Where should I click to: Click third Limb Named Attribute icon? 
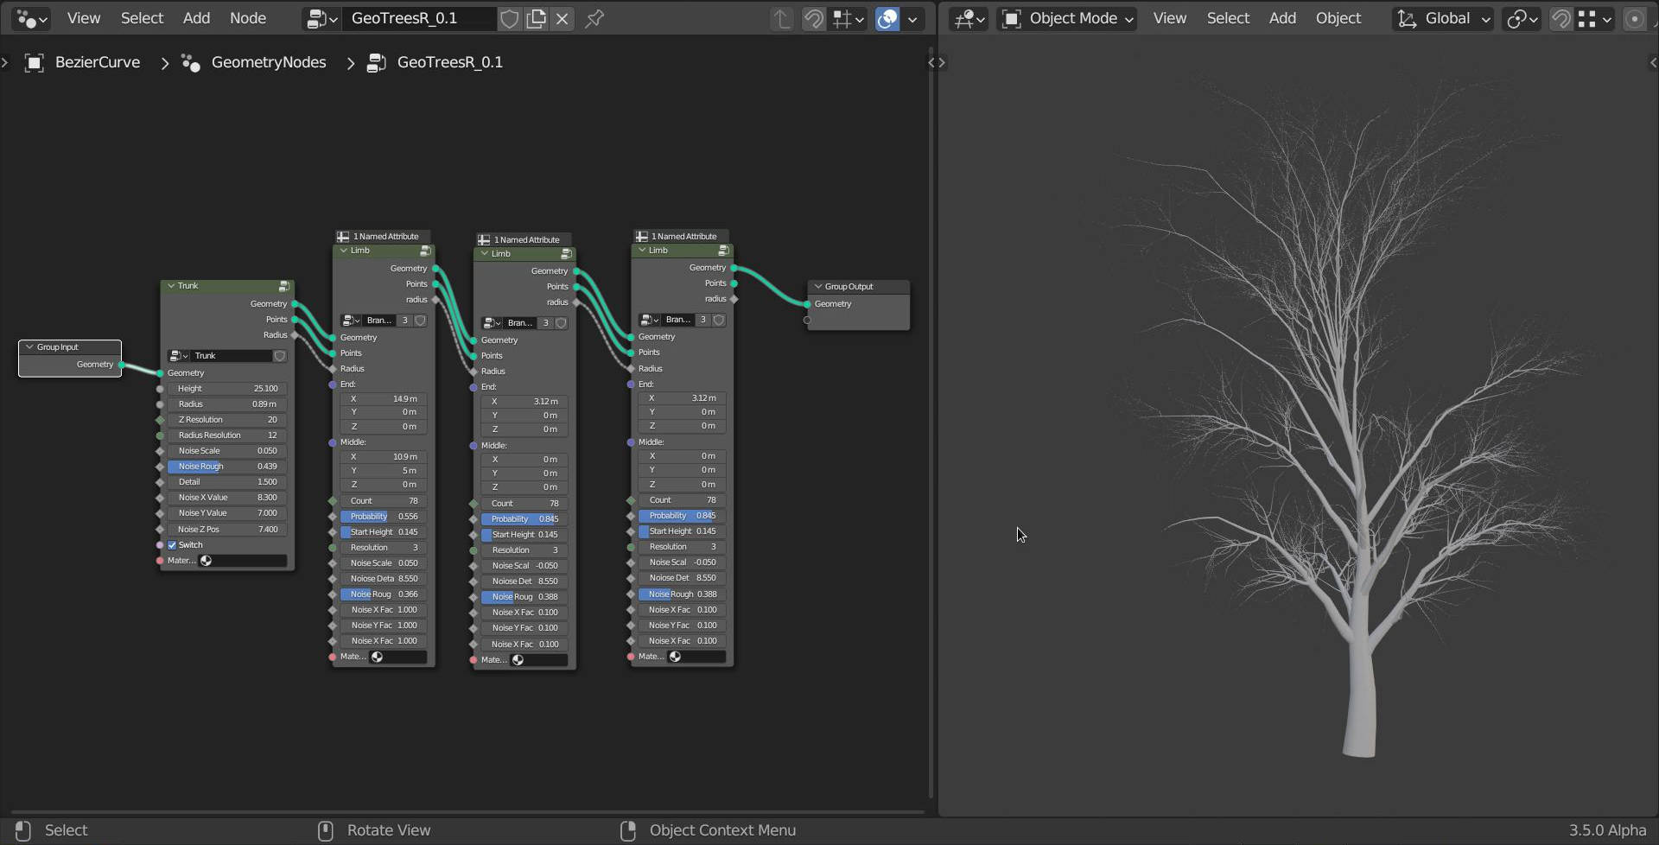pos(641,237)
